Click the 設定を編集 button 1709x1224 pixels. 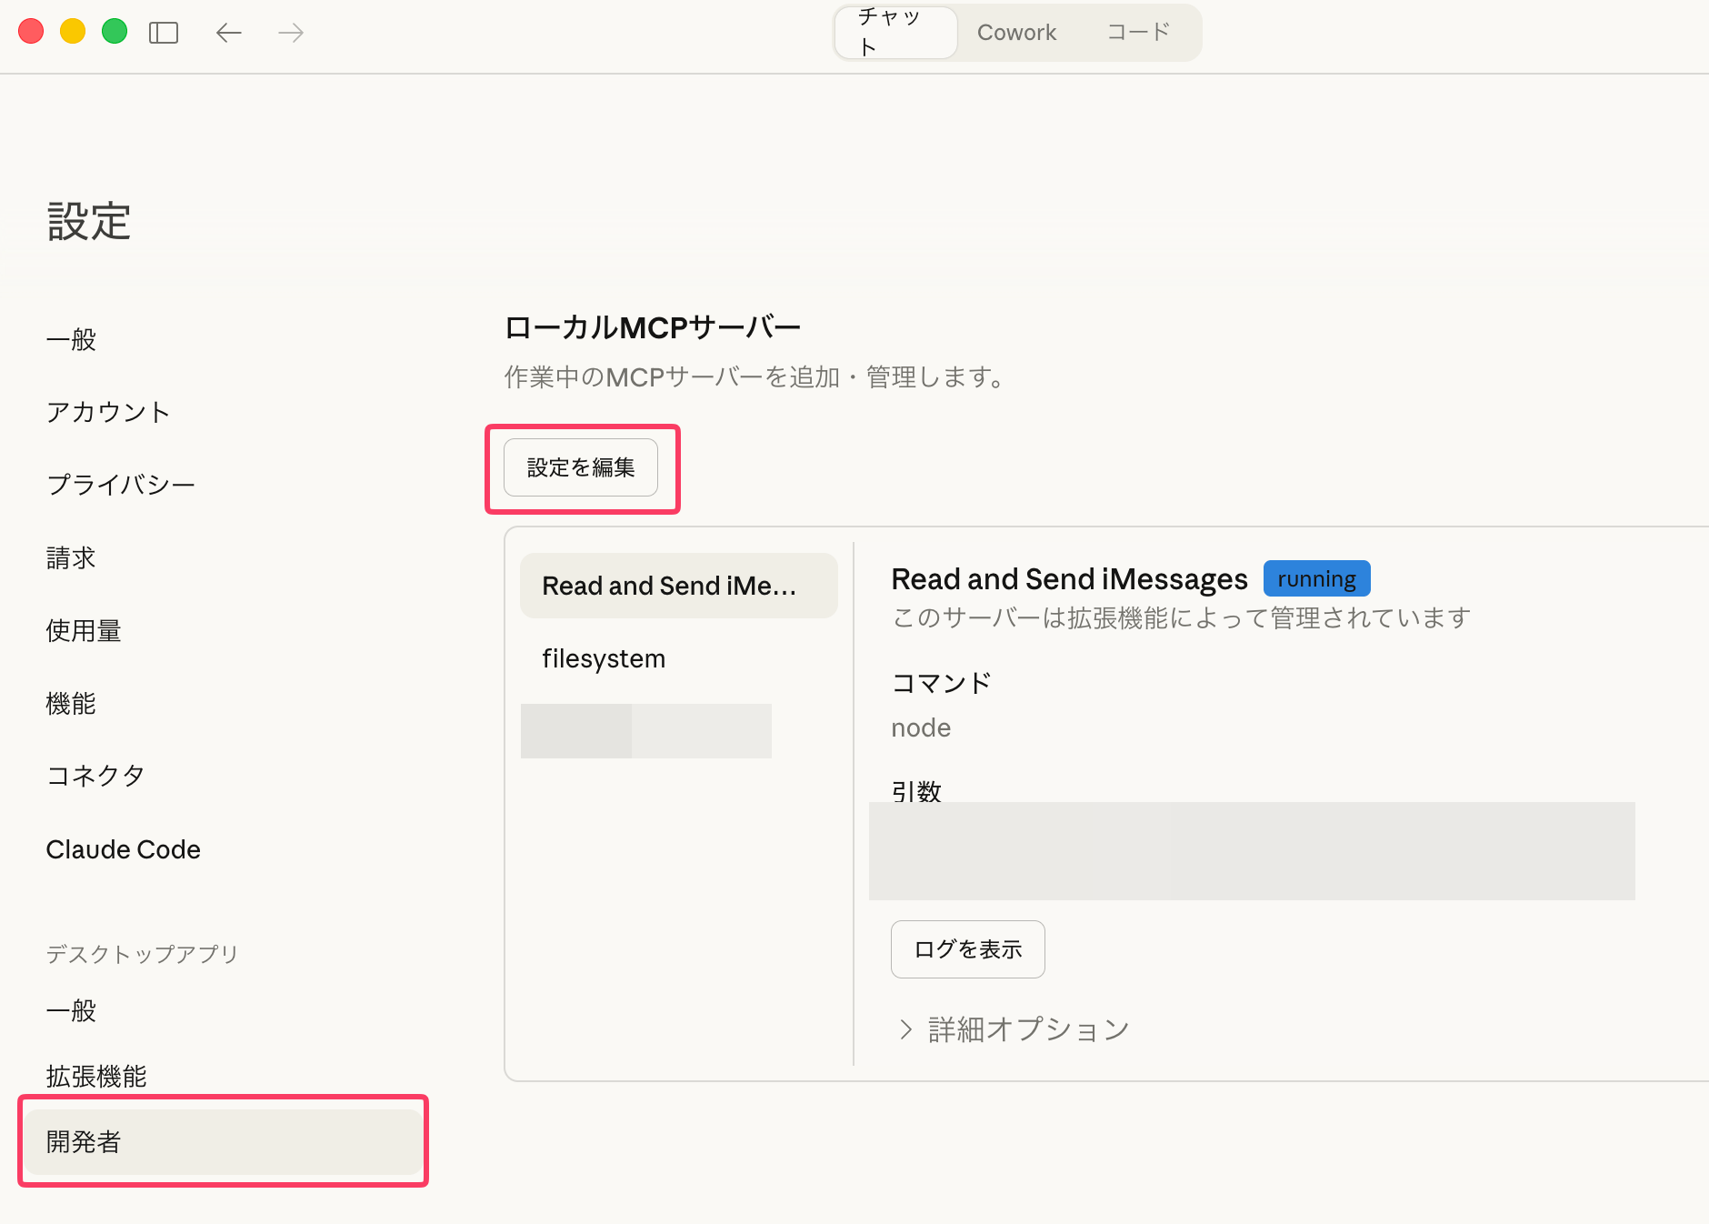pyautogui.click(x=582, y=467)
